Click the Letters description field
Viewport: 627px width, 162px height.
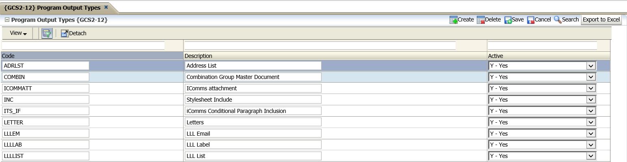coord(253,122)
